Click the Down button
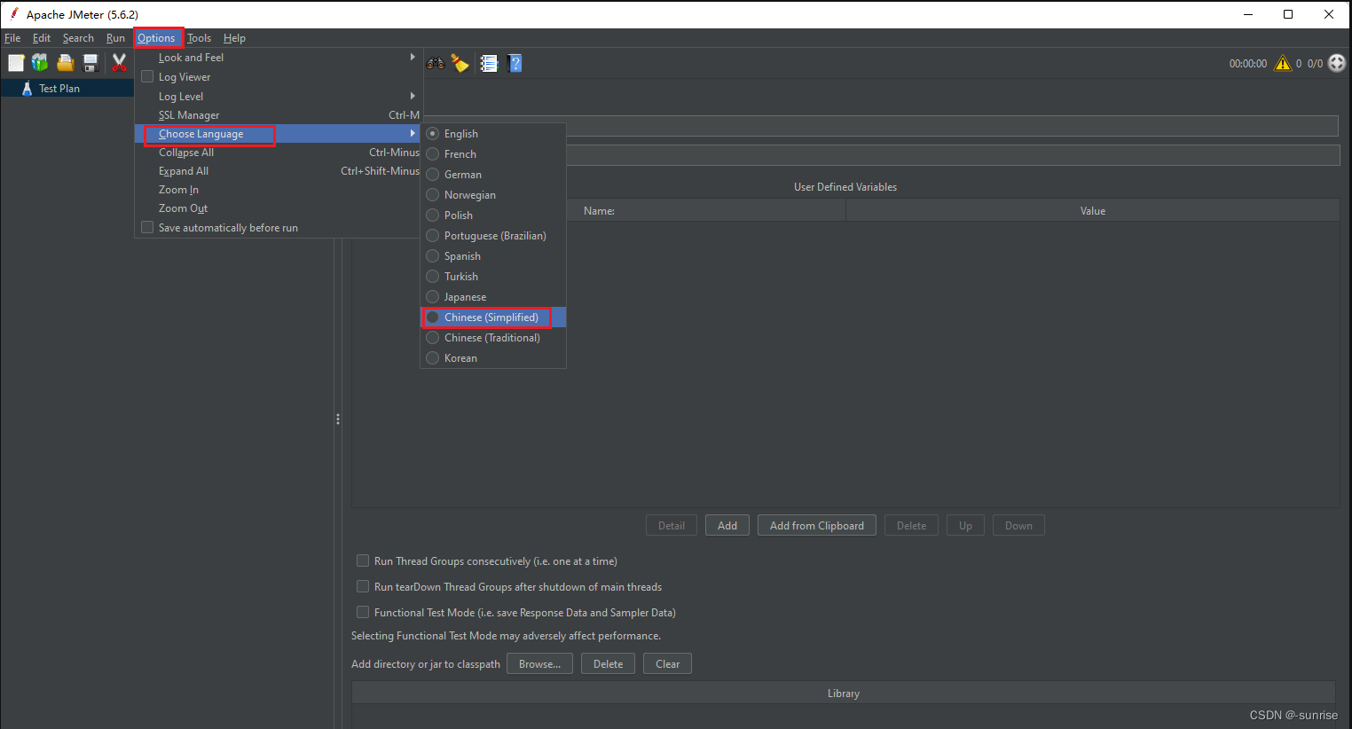Screen dimensions: 1352x729 click(x=1018, y=525)
